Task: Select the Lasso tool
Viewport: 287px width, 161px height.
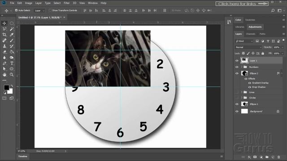Action: pyautogui.click(x=4, y=29)
